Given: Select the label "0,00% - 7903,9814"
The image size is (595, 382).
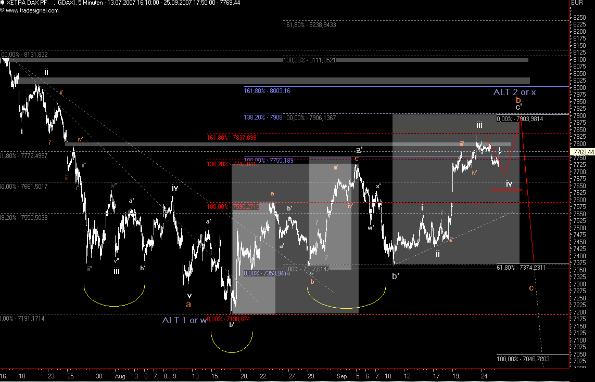Looking at the screenshot, I should coord(520,119).
